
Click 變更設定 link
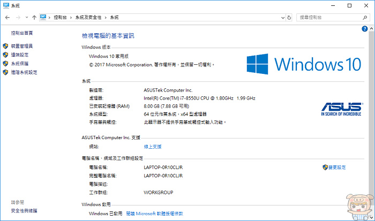pyautogui.click(x=337, y=167)
